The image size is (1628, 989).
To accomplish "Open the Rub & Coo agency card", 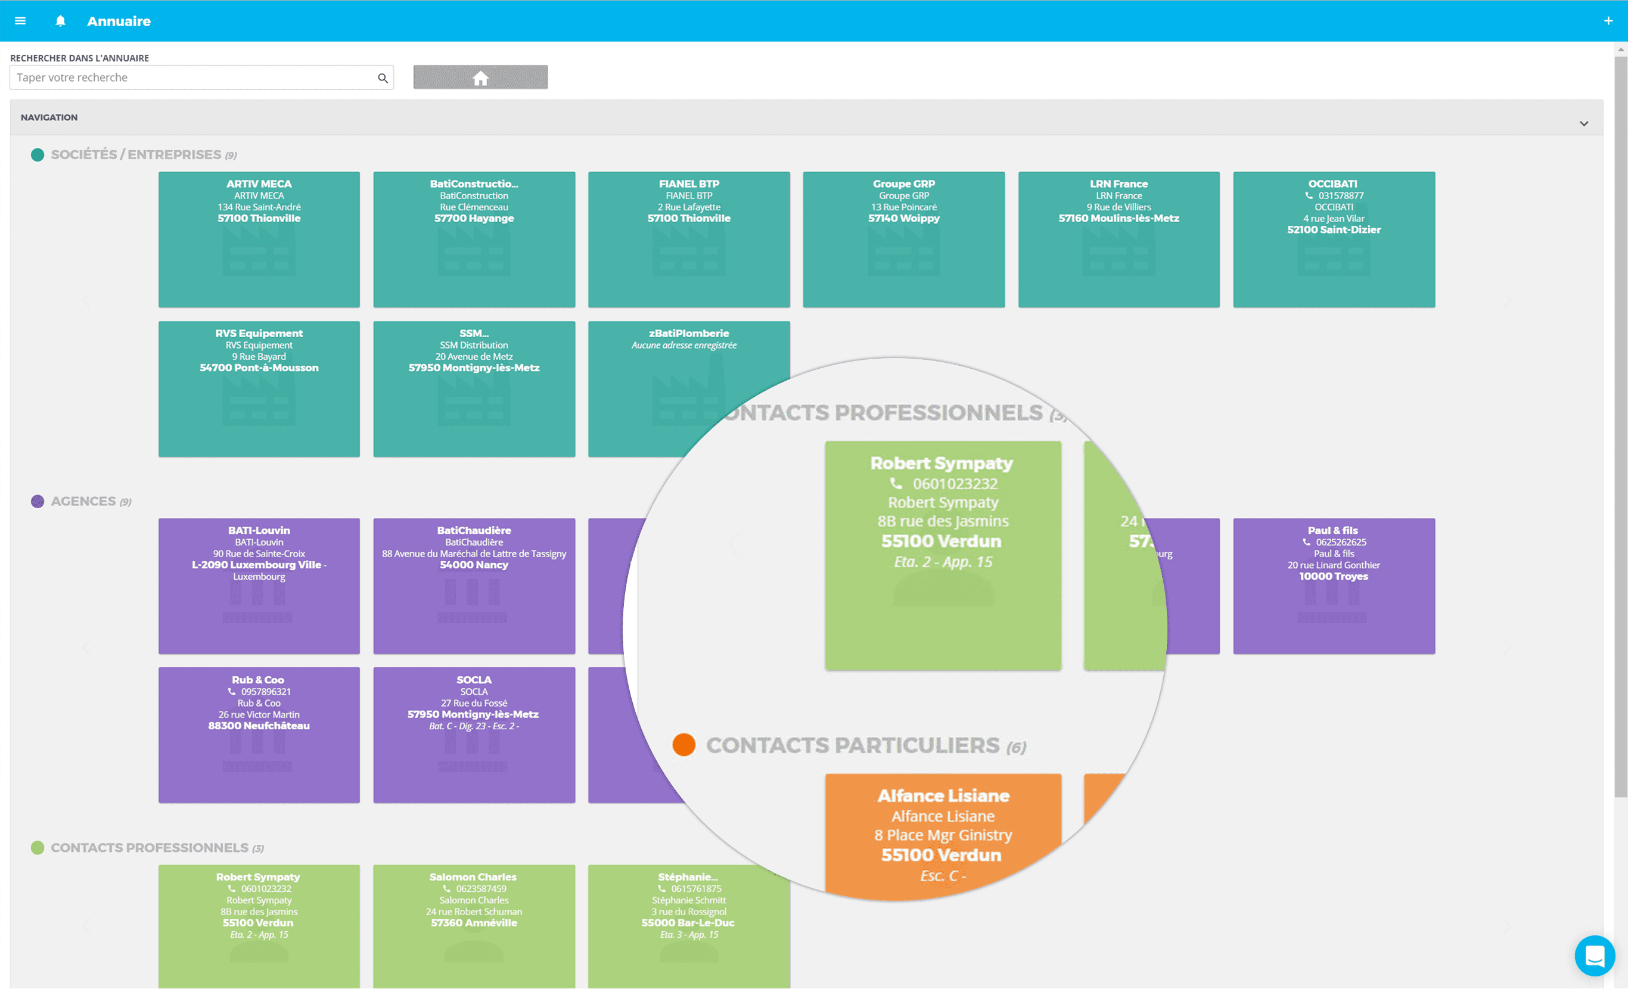I will (x=259, y=735).
